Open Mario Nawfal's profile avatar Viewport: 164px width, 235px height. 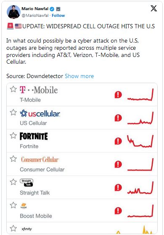point(13,12)
